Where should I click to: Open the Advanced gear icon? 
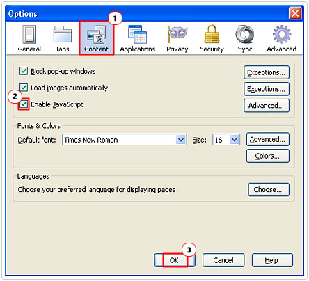[282, 34]
